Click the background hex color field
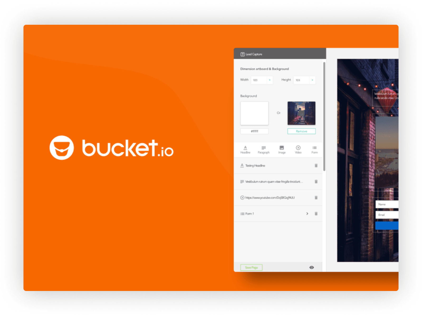The width and height of the screenshot is (422, 316). pos(254,131)
